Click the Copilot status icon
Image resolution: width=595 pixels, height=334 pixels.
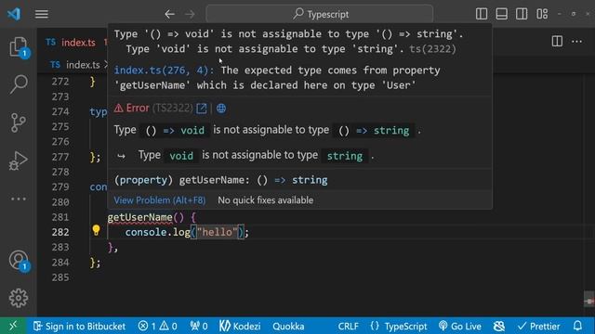[x=499, y=326]
